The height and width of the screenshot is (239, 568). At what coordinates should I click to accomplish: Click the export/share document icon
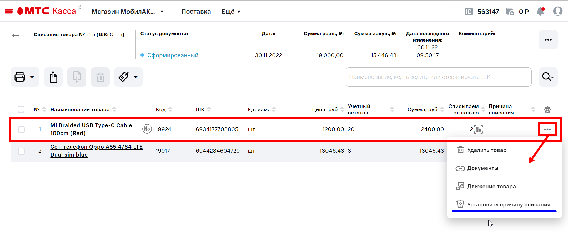(x=53, y=77)
